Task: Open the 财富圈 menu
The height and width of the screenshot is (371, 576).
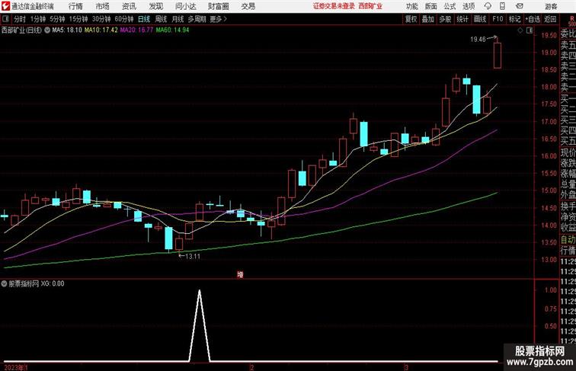Action: click(218, 6)
